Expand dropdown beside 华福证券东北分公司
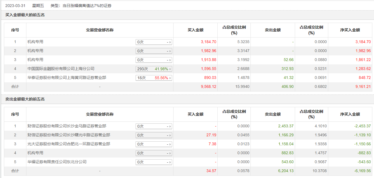Viewport: 374px width, 178px height. pyautogui.click(x=154, y=162)
